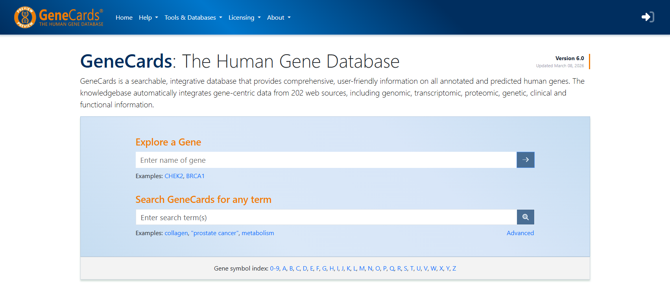Screen dimensions: 670x289
Task: Click the 'Version 6.0' text
Action: pos(570,58)
